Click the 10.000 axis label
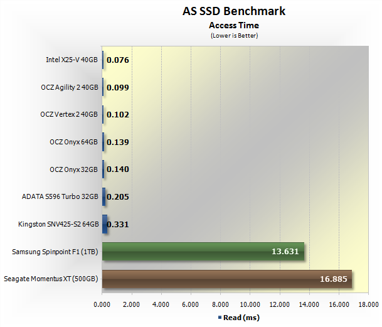382x327 pixels. [x=250, y=304]
